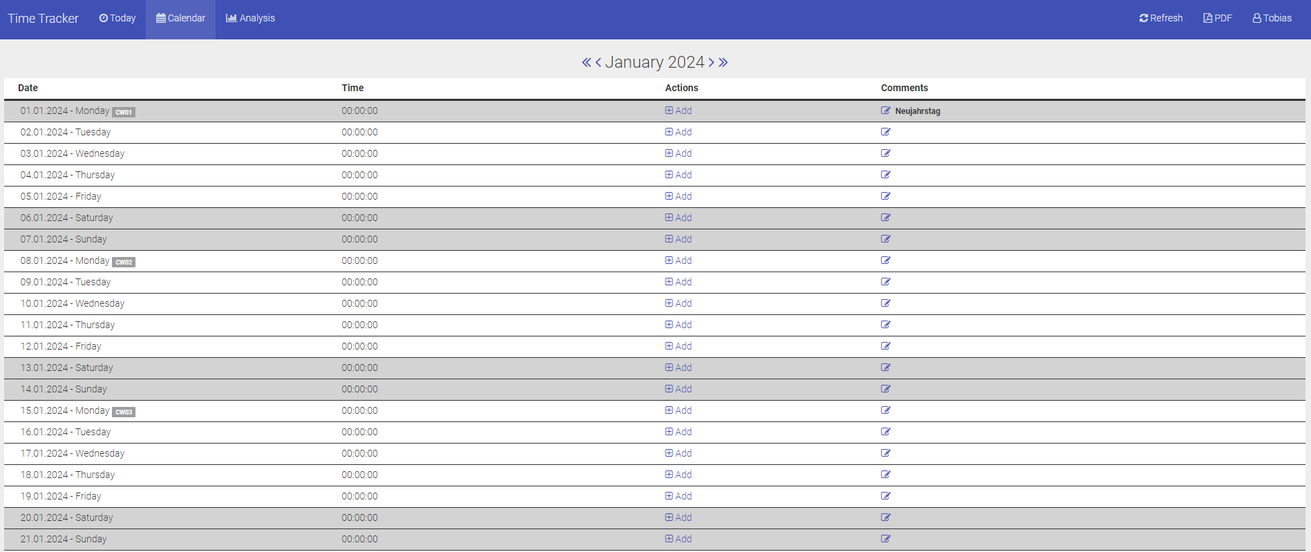Add time entry for 11.01.2024
The height and width of the screenshot is (552, 1311).
click(x=679, y=325)
